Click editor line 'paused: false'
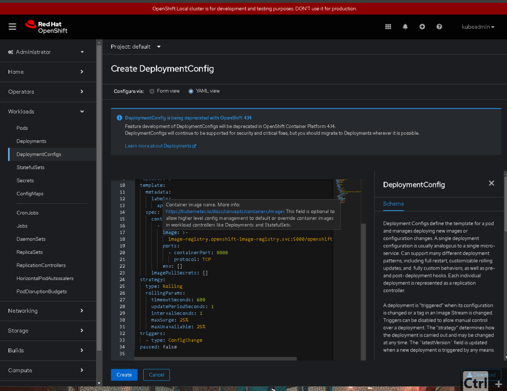 point(158,347)
